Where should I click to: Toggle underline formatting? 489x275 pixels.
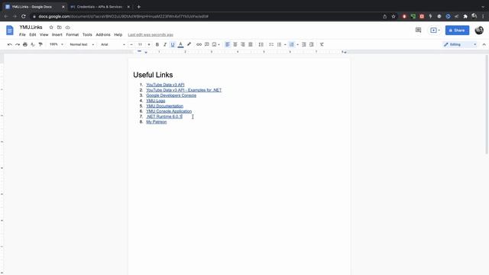pyautogui.click(x=173, y=44)
